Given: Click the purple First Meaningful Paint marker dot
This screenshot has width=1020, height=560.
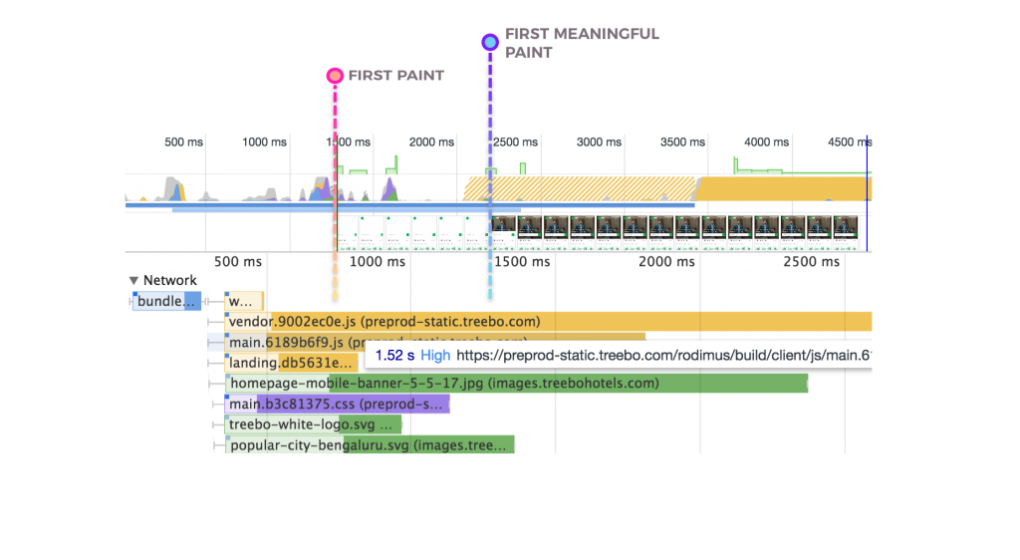Looking at the screenshot, I should 489,42.
